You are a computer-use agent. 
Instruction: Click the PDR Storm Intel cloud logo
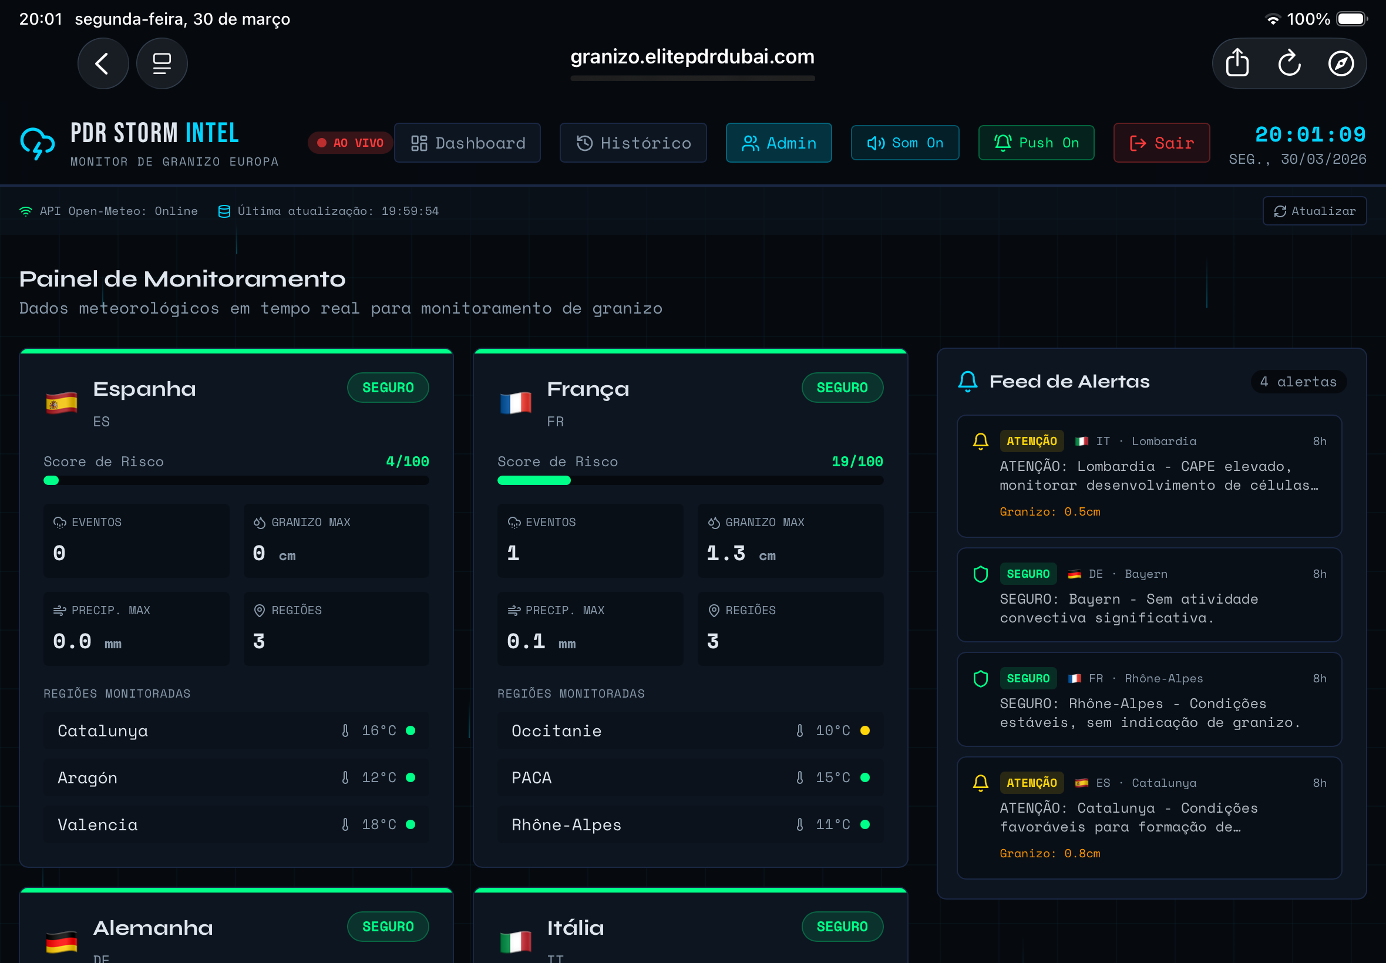click(x=36, y=144)
